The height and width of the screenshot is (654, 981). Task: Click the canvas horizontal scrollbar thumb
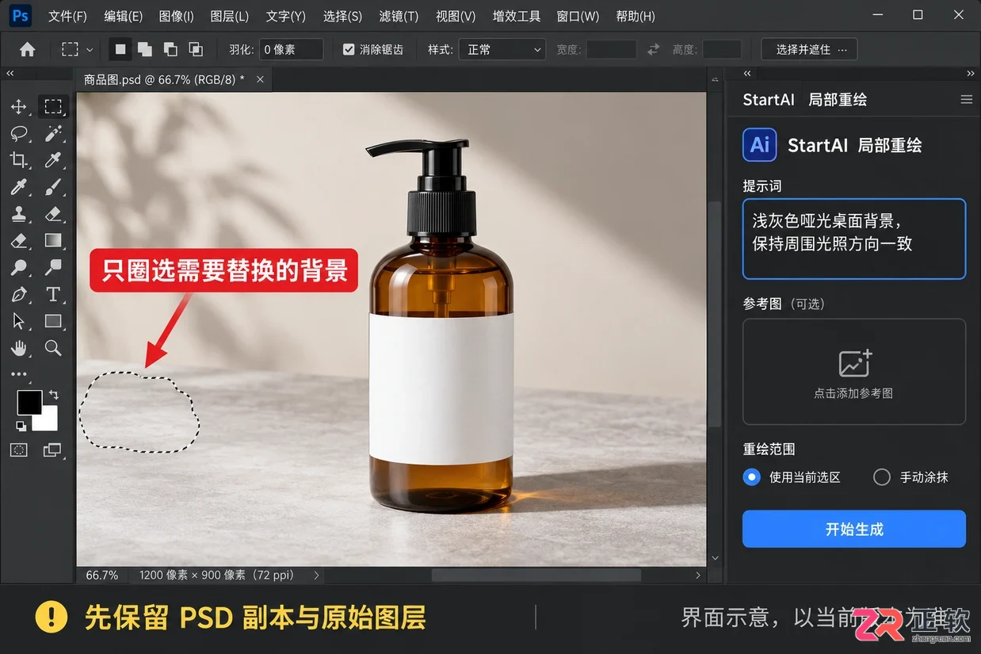tap(535, 576)
